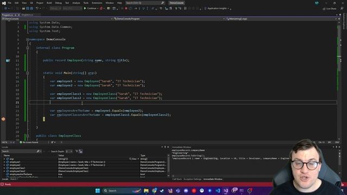Image resolution: width=347 pixels, height=195 pixels.
Task: Click the breakpoint marker on line 25
Action: tap(3, 119)
